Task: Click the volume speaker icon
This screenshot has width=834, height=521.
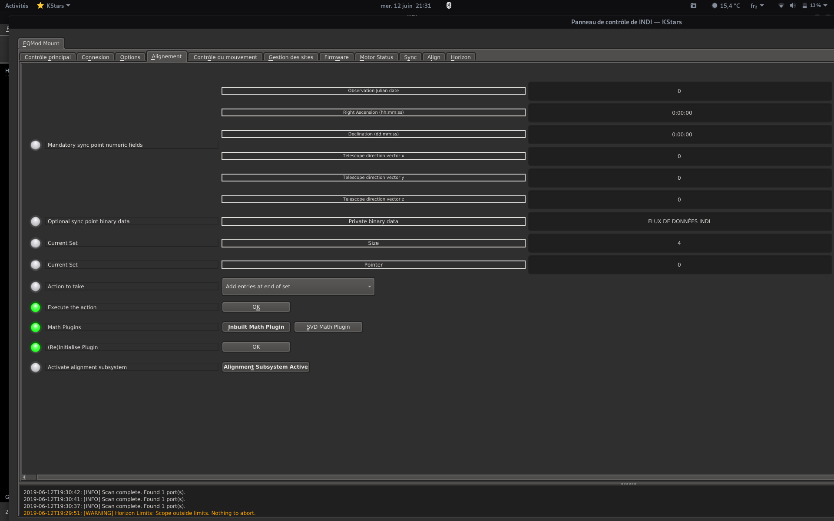Action: coord(792,6)
